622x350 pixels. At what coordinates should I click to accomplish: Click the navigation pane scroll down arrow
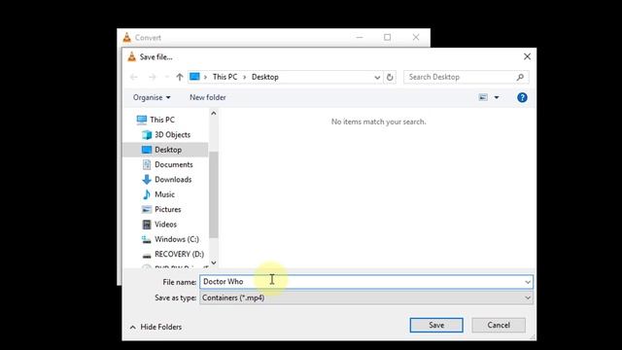(x=214, y=262)
